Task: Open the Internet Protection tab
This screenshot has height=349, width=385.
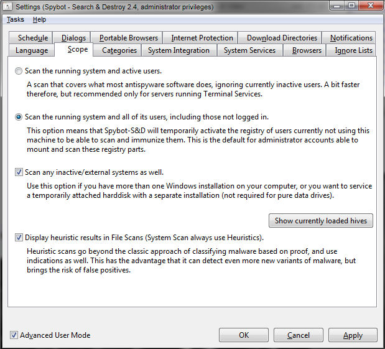Action: point(200,38)
